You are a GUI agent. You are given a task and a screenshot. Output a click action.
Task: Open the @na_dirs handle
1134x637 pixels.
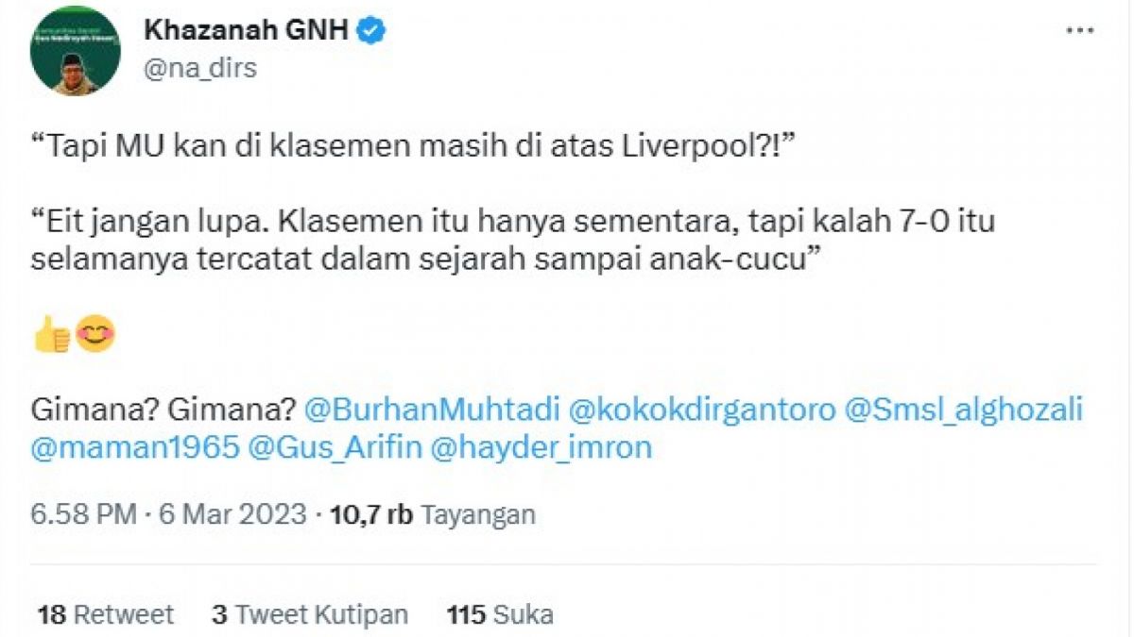199,69
